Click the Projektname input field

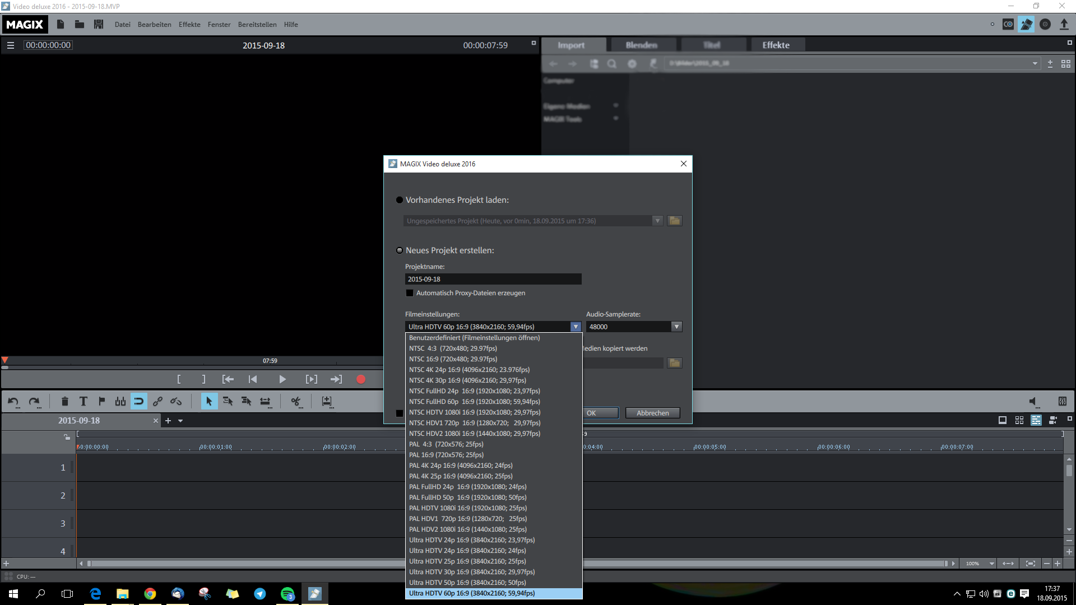tap(493, 279)
